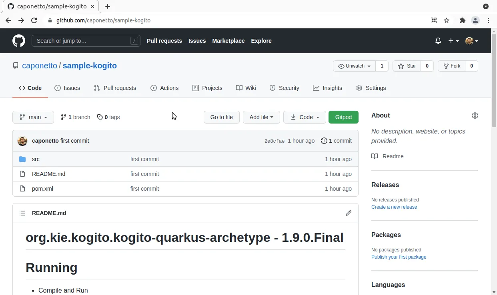Open the README table of contents icon
The height and width of the screenshot is (295, 497).
[22, 213]
